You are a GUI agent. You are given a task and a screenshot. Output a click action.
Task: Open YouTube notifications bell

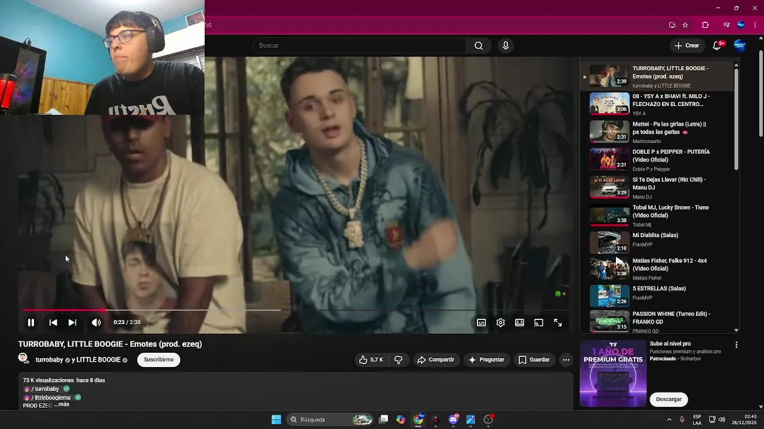pos(717,45)
